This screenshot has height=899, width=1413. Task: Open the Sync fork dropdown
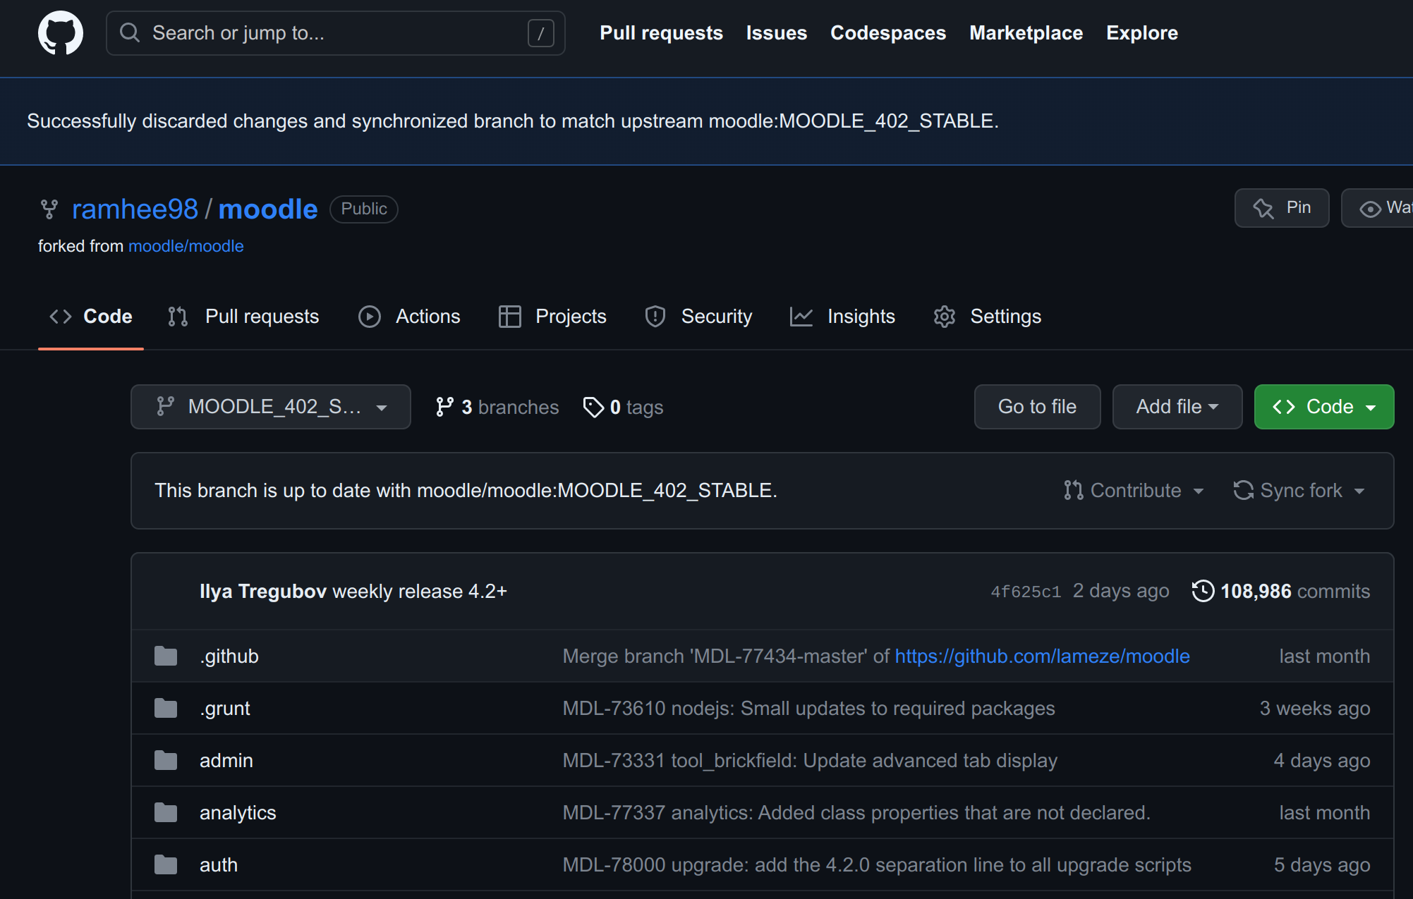[x=1299, y=490]
